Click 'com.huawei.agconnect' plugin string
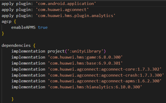166x103 pixels. point(62,10)
